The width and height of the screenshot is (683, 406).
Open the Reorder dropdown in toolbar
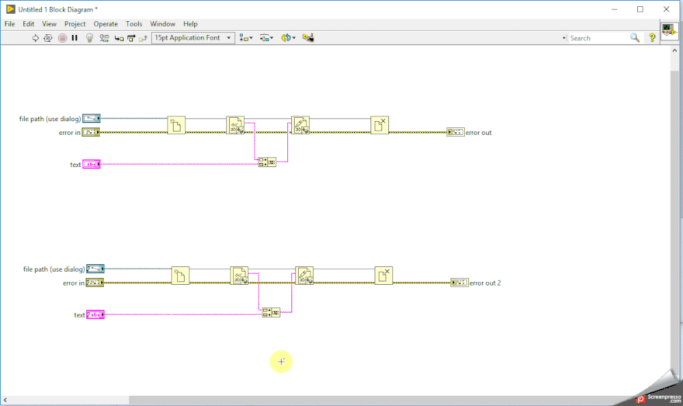click(x=288, y=38)
